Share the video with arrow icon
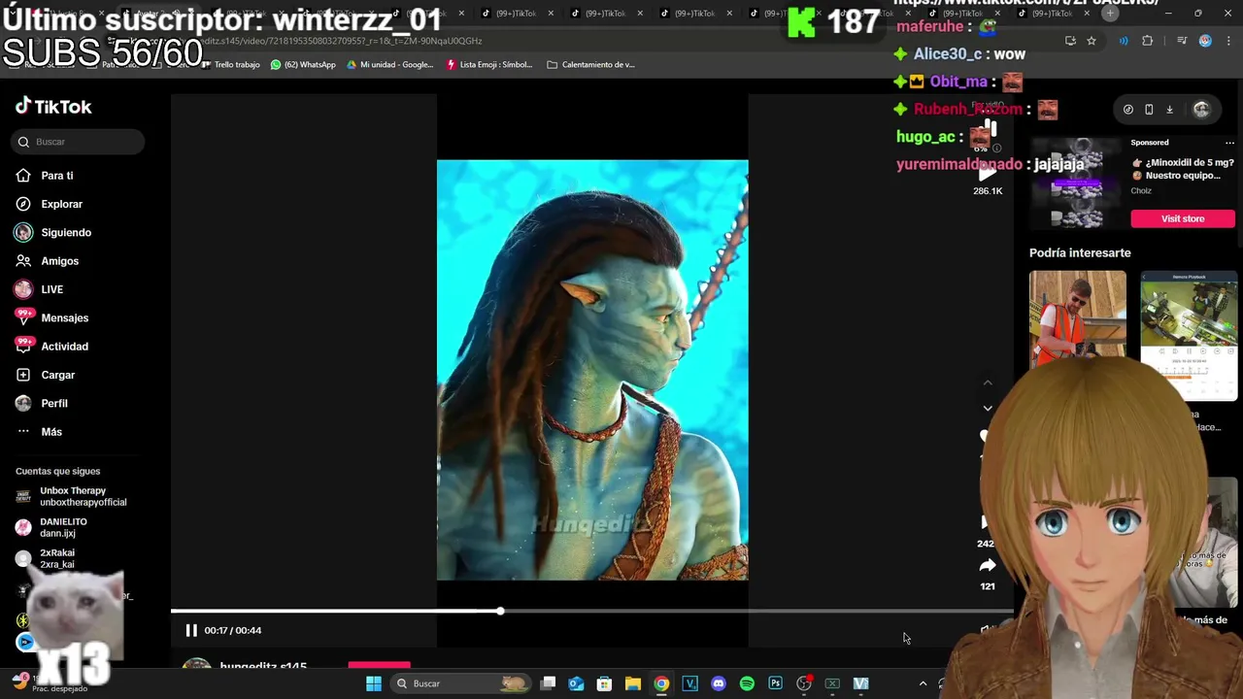Screen dimensions: 1243x699 (988, 566)
